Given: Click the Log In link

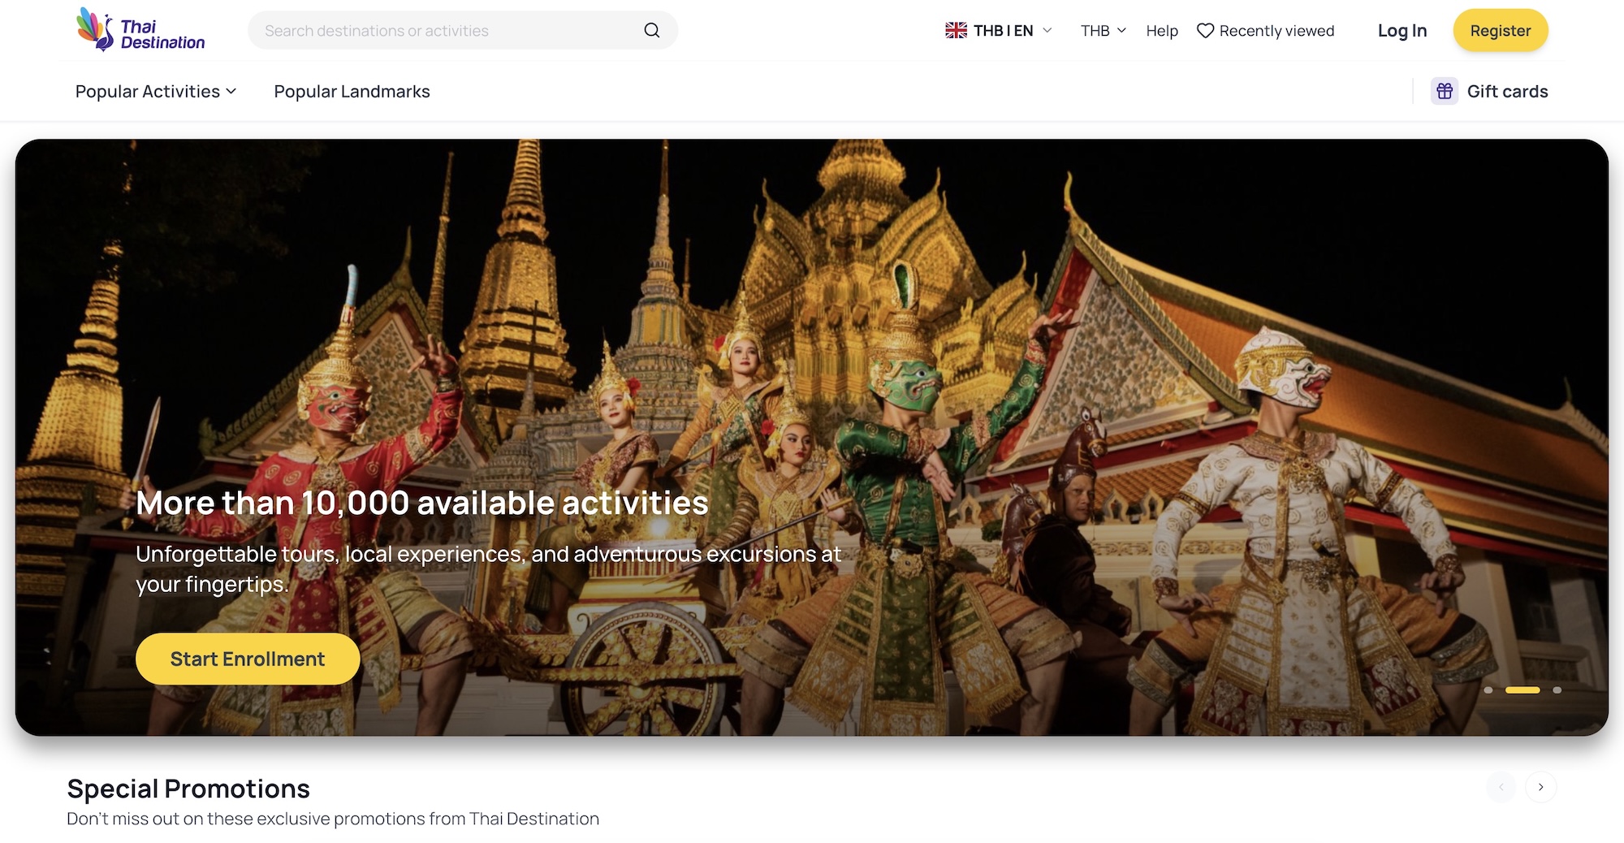Looking at the screenshot, I should point(1402,31).
